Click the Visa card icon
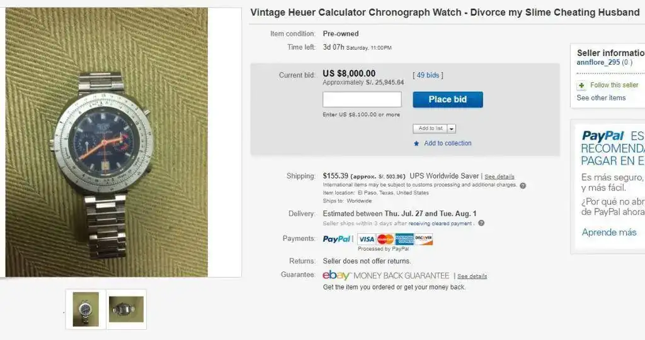This screenshot has height=340, width=645. [x=366, y=239]
